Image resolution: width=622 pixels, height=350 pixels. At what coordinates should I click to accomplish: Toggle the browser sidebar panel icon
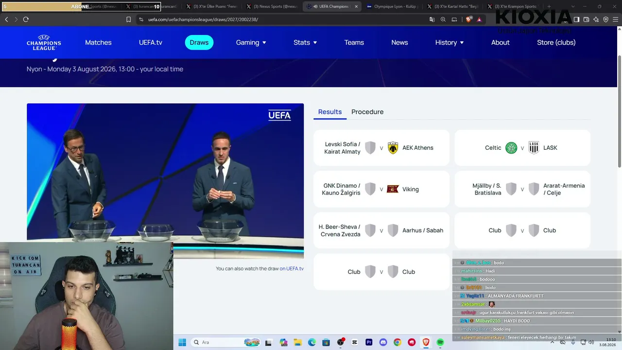(576, 19)
